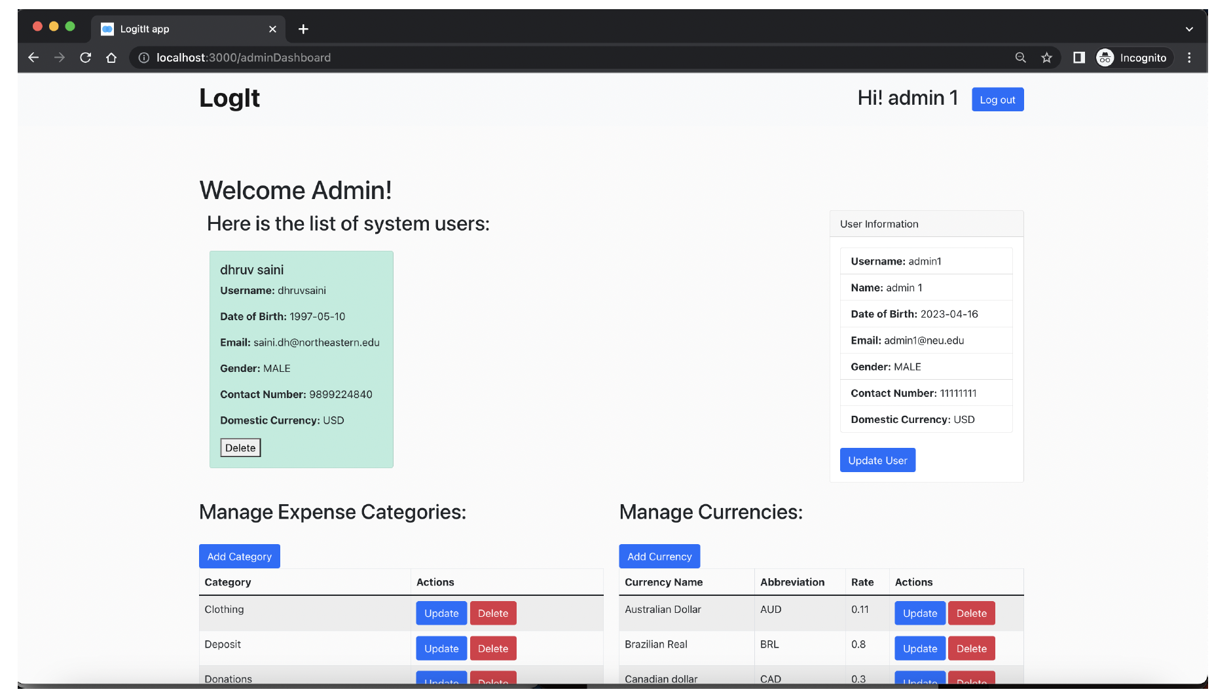Image resolution: width=1214 pixels, height=698 pixels.
Task: Delete the dhruv saini user
Action: point(240,447)
